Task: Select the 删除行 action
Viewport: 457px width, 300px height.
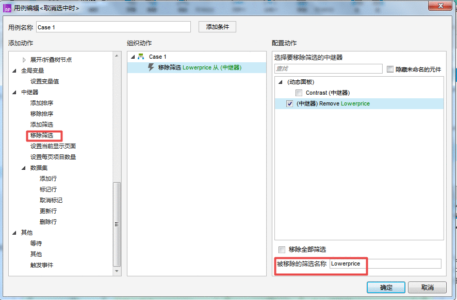Action: (48, 221)
